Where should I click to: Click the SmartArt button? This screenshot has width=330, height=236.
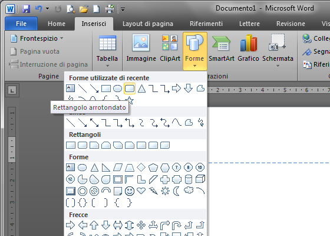(x=222, y=48)
